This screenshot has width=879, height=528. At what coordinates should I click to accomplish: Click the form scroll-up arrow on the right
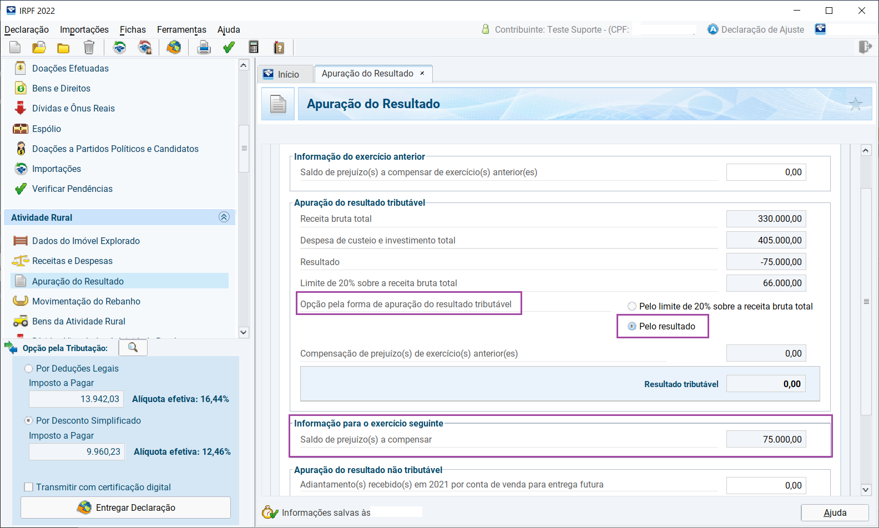point(866,150)
